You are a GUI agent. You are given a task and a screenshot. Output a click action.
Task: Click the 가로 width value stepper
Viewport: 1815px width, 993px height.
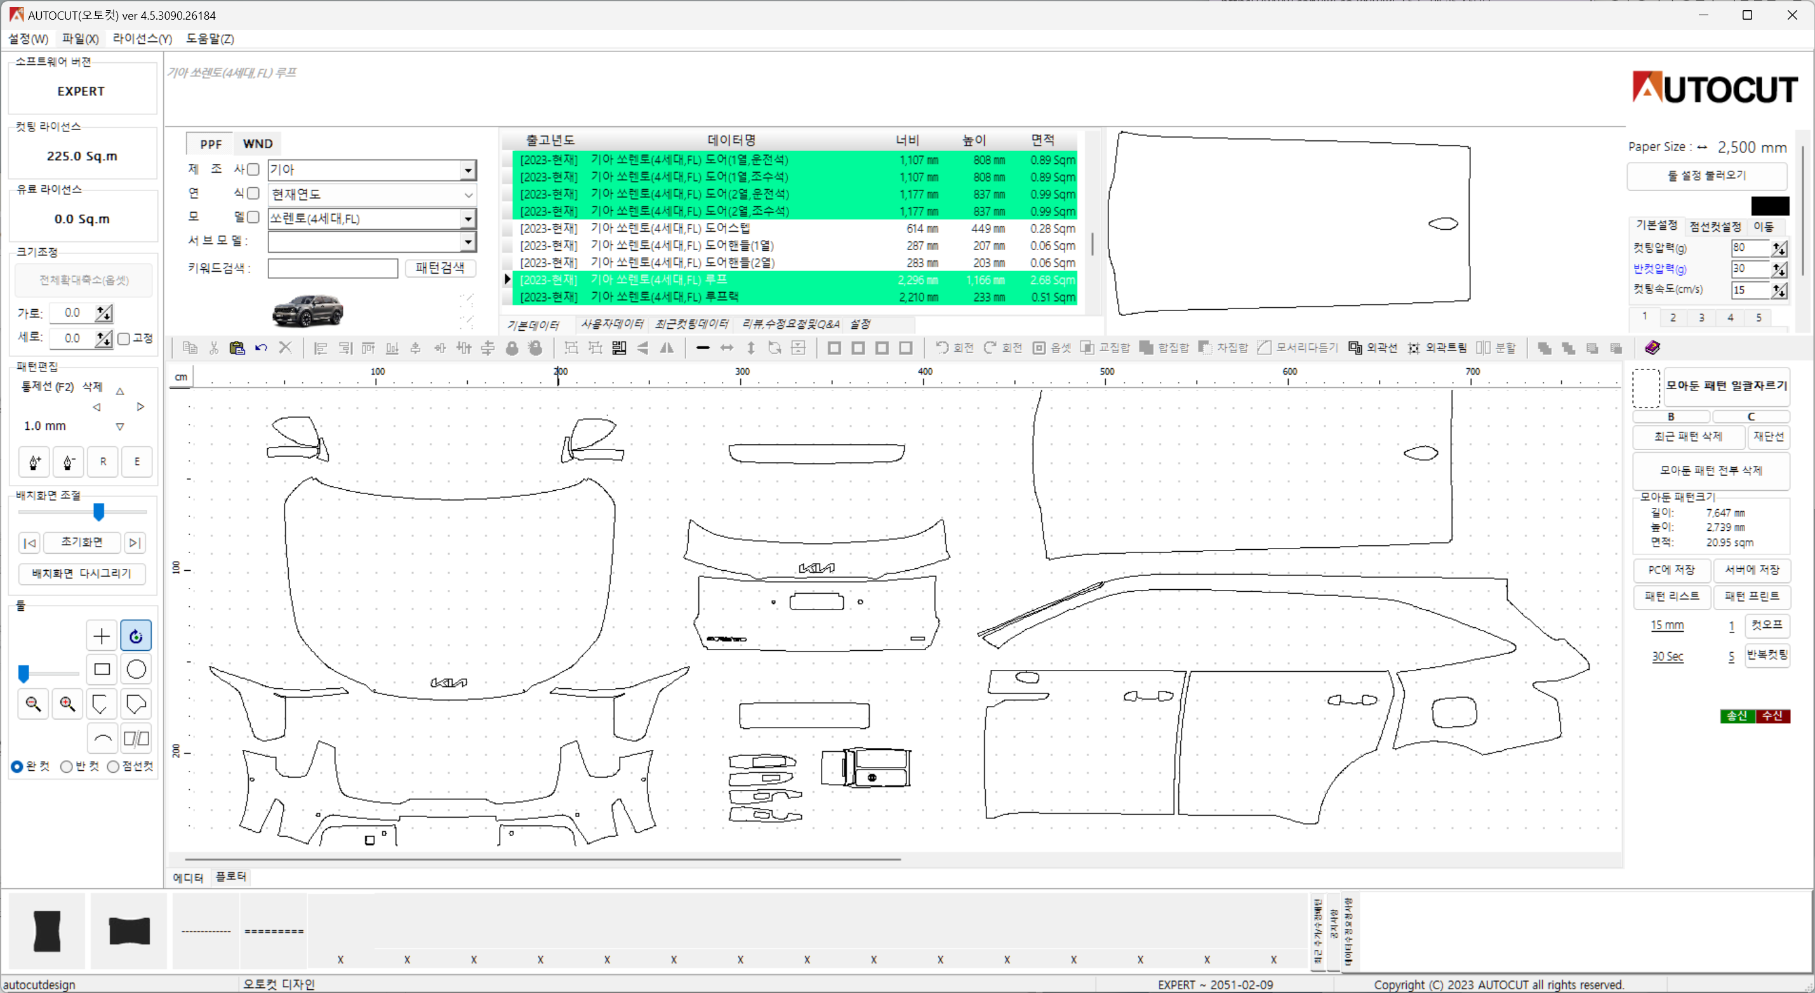(x=104, y=313)
